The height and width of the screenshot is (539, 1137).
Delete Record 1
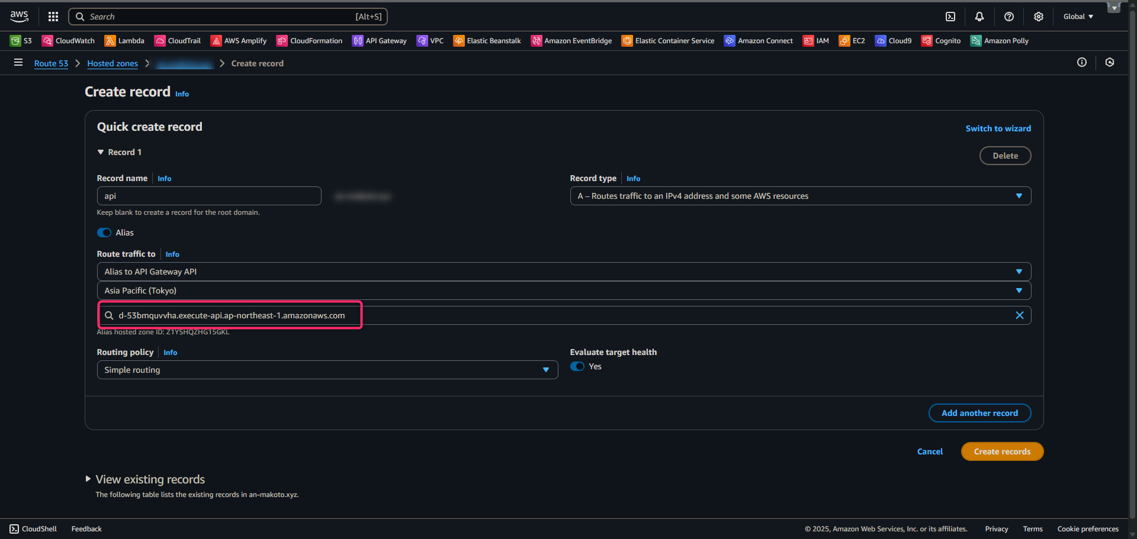click(x=1006, y=156)
